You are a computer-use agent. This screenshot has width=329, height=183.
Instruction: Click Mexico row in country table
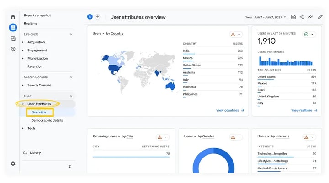click(x=212, y=58)
